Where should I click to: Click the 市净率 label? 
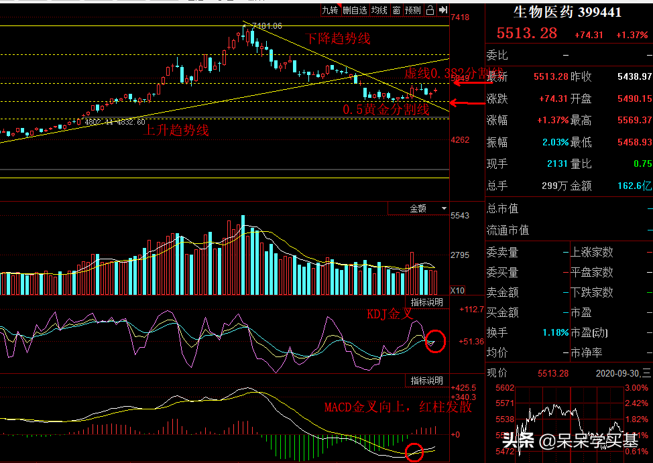tap(587, 352)
